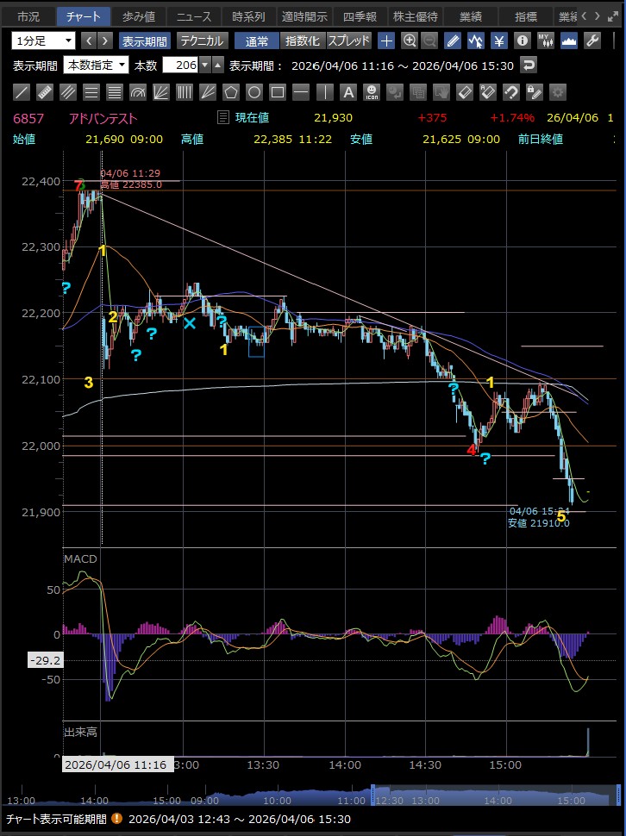Toggle 通常 normal scale mode
The width and height of the screenshot is (626, 836).
(256, 41)
